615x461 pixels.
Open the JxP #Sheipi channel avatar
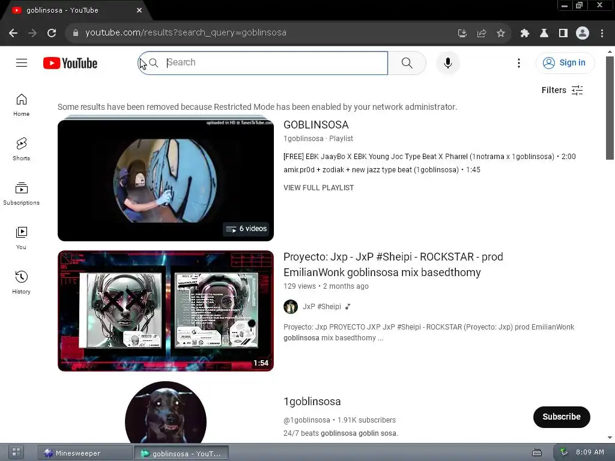[x=291, y=307]
